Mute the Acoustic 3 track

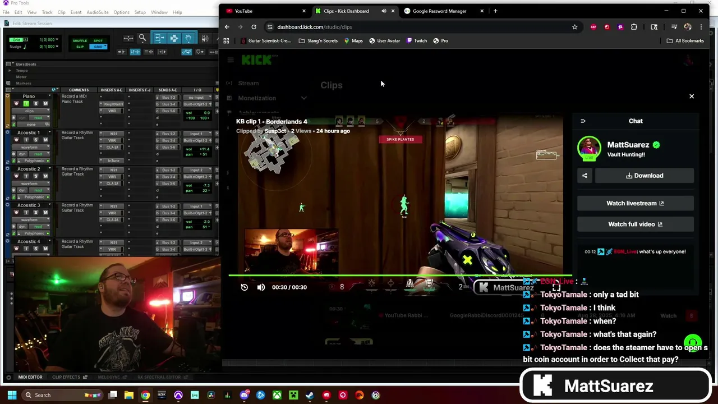(45, 212)
